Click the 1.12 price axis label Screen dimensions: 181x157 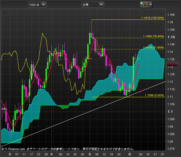[x=170, y=82]
